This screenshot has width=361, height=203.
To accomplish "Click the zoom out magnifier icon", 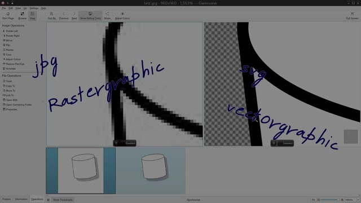I will click(318, 200).
